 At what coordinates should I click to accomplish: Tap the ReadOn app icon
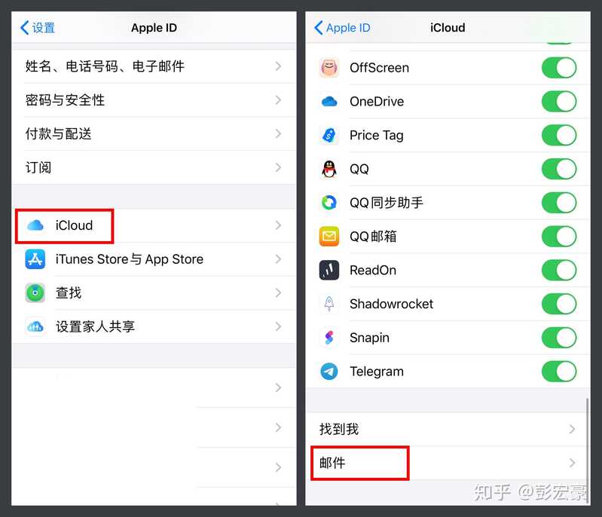(x=329, y=270)
